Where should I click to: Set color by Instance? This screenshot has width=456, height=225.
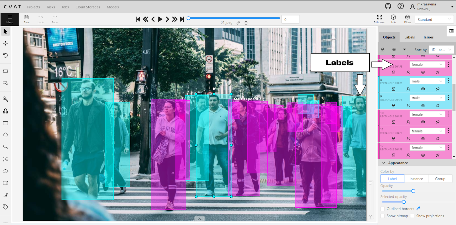[416, 179]
